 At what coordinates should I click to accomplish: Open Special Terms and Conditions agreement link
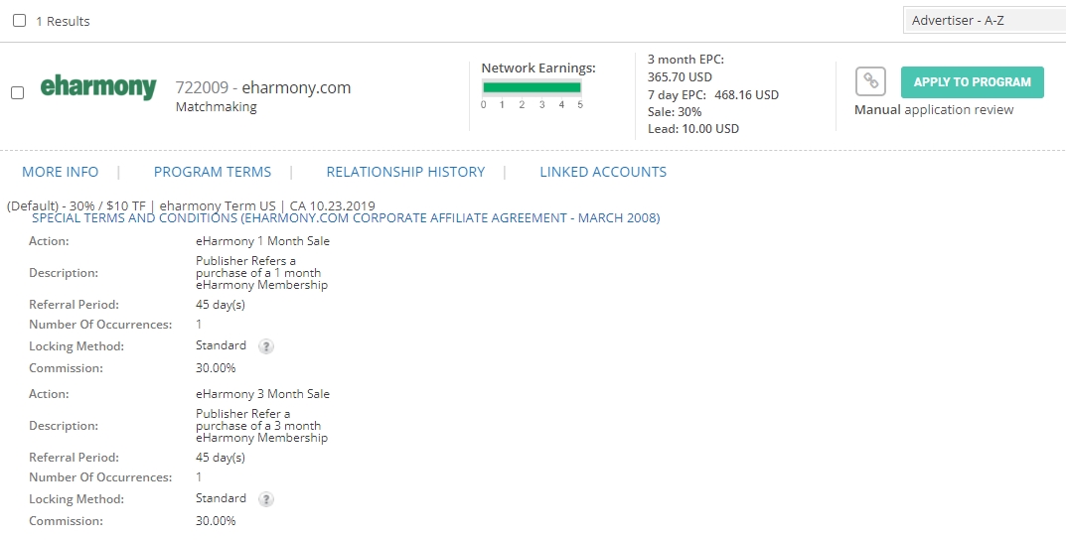346,218
